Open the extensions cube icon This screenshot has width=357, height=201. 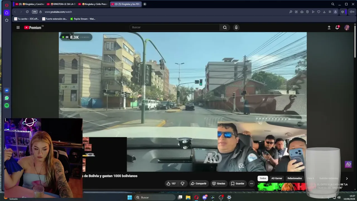click(x=342, y=12)
